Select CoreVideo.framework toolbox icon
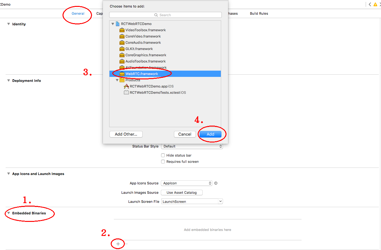The image size is (381, 250). pos(122,36)
